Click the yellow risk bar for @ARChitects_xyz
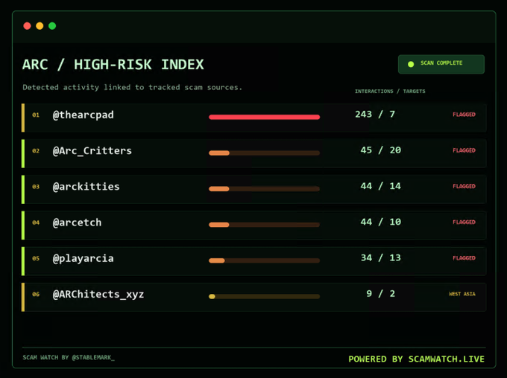This screenshot has width=507, height=378. (x=264, y=296)
